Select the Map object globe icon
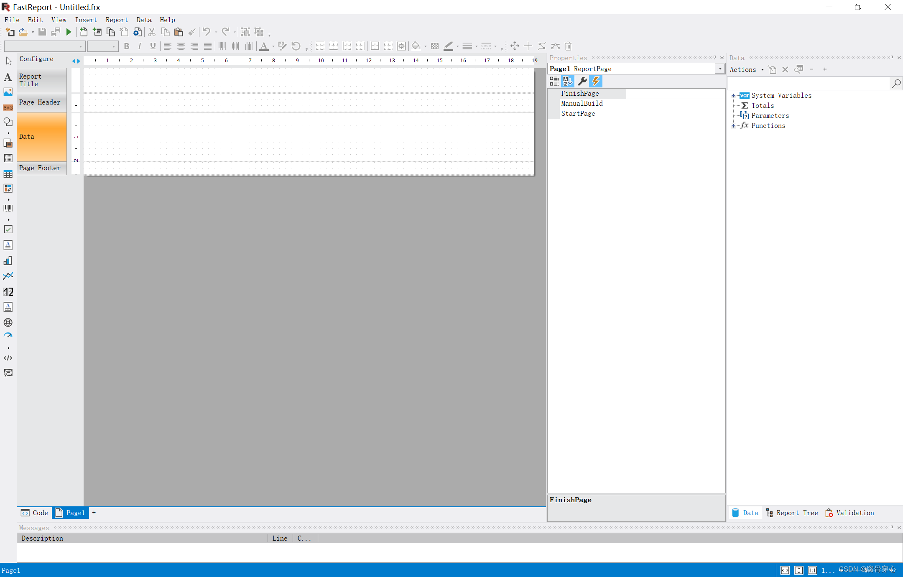This screenshot has height=577, width=903. pos(8,322)
